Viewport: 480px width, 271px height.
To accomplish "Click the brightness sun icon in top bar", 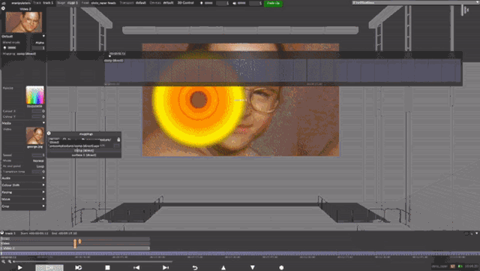I will tap(202, 3).
